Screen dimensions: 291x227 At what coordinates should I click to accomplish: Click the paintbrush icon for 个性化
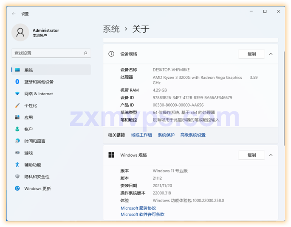click(x=17, y=105)
